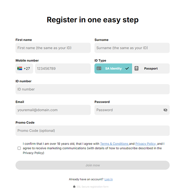Select Passport as ID type
Viewport: 188px width, 192px height.
[x=151, y=68]
